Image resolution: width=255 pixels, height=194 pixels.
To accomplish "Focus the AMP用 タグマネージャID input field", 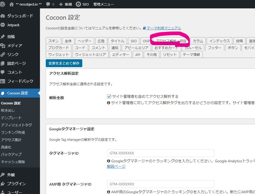I will [161, 184].
